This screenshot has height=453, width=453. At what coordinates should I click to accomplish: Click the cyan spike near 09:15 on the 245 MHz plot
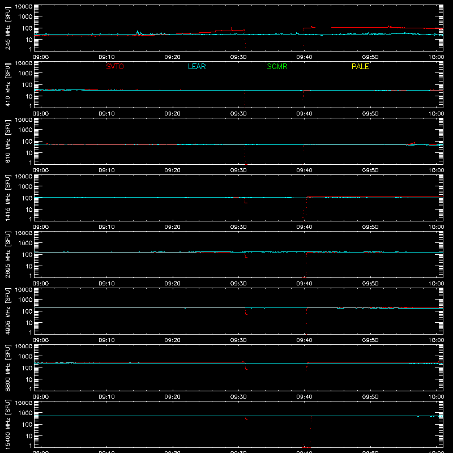(x=138, y=32)
